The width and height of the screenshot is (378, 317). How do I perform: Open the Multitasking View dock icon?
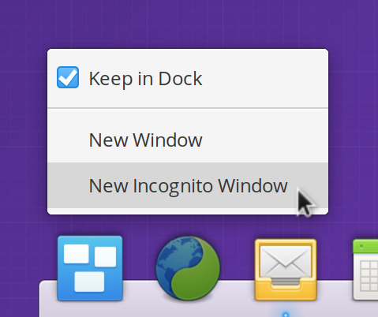90,268
